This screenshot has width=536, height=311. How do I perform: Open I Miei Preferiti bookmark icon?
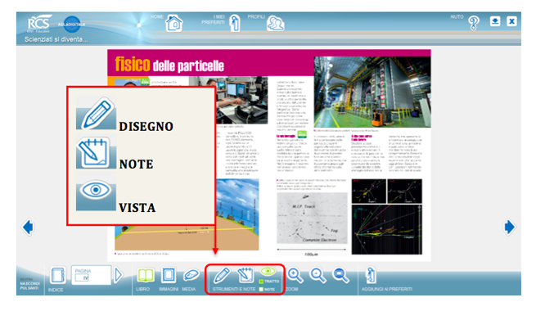pos(235,23)
